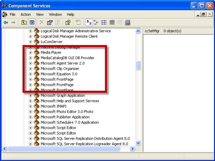Open the Help menu

click(x=71, y=14)
